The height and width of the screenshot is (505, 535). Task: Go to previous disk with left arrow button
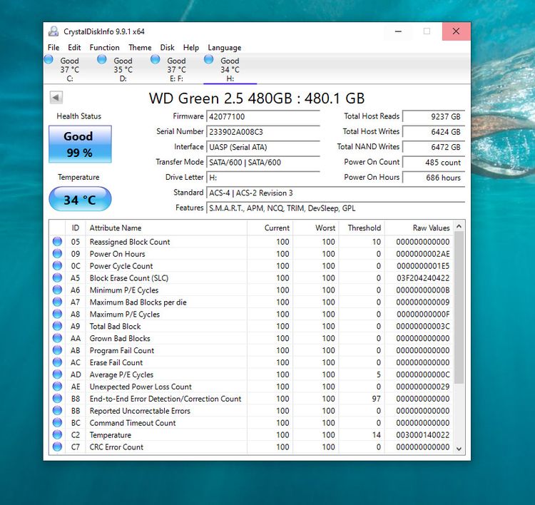[56, 97]
